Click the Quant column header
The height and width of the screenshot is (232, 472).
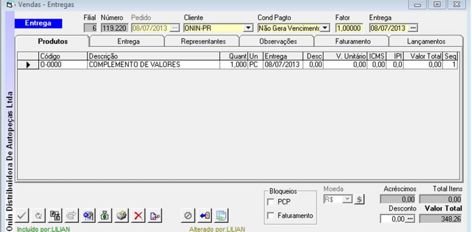[x=234, y=56]
